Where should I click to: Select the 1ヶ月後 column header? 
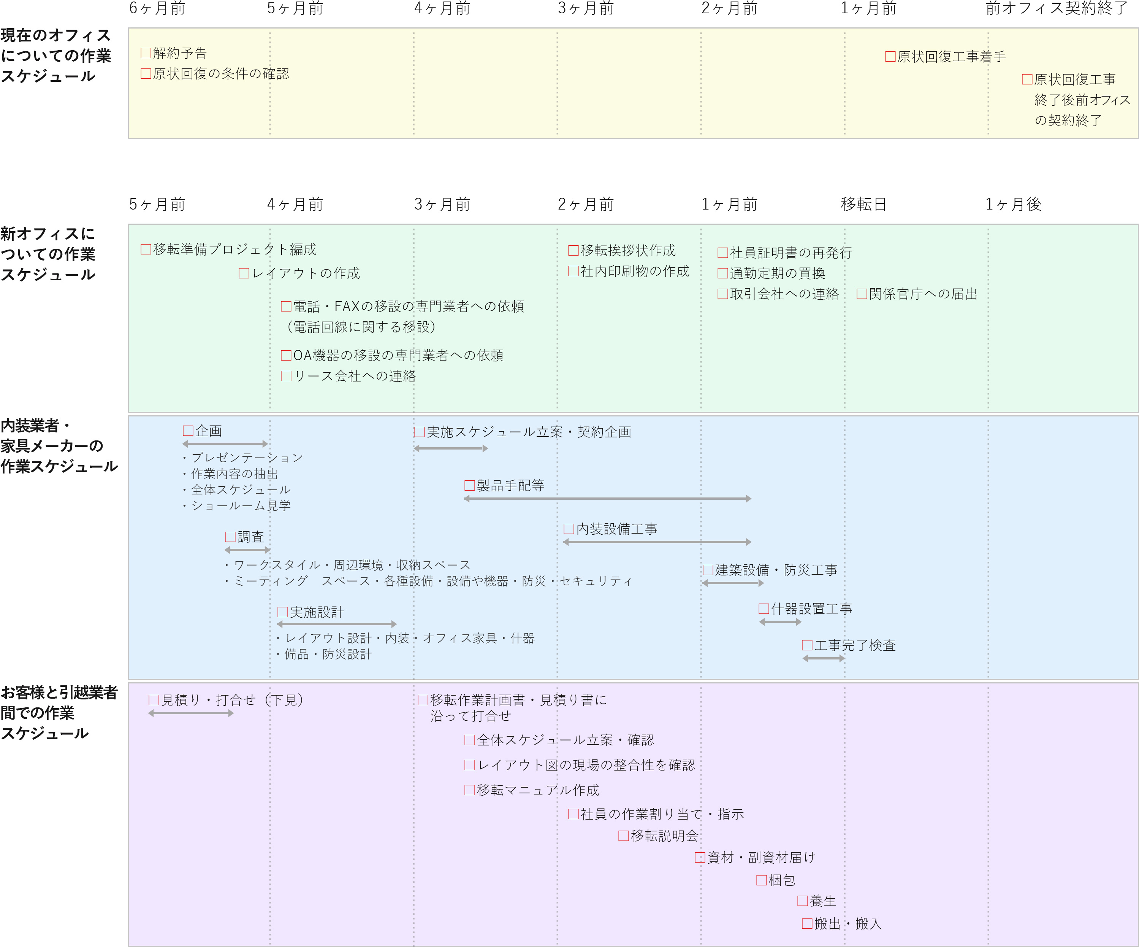(1014, 204)
